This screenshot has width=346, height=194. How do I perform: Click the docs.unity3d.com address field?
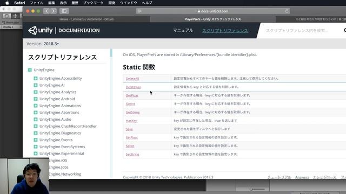pyautogui.click(x=212, y=11)
